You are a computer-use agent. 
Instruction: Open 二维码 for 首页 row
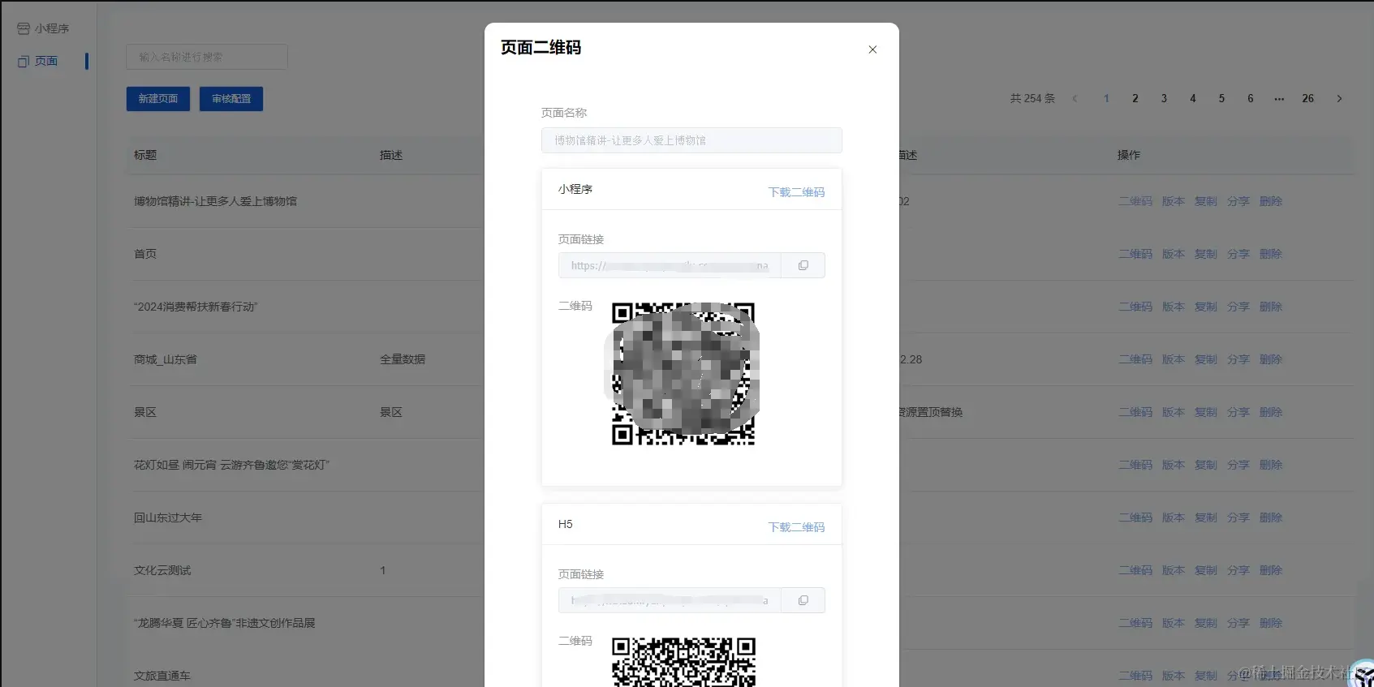pyautogui.click(x=1135, y=254)
